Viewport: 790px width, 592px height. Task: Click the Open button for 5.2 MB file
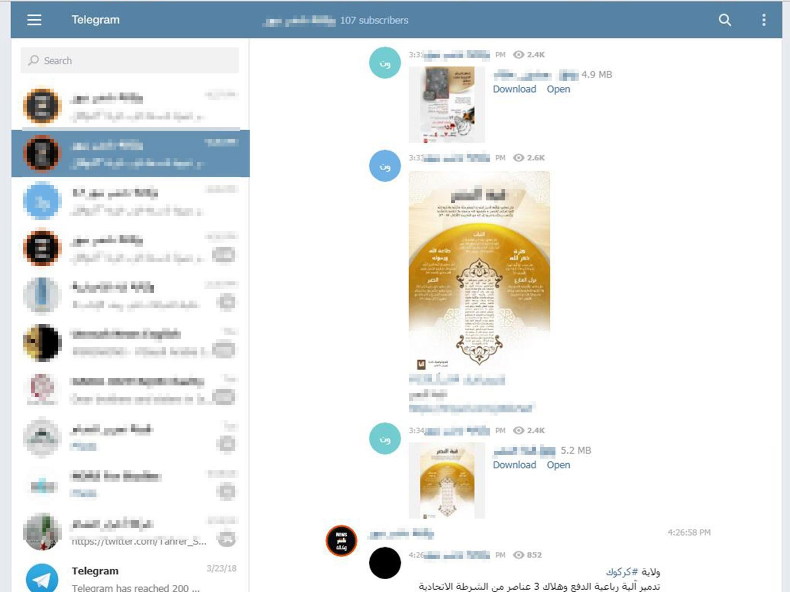point(557,464)
